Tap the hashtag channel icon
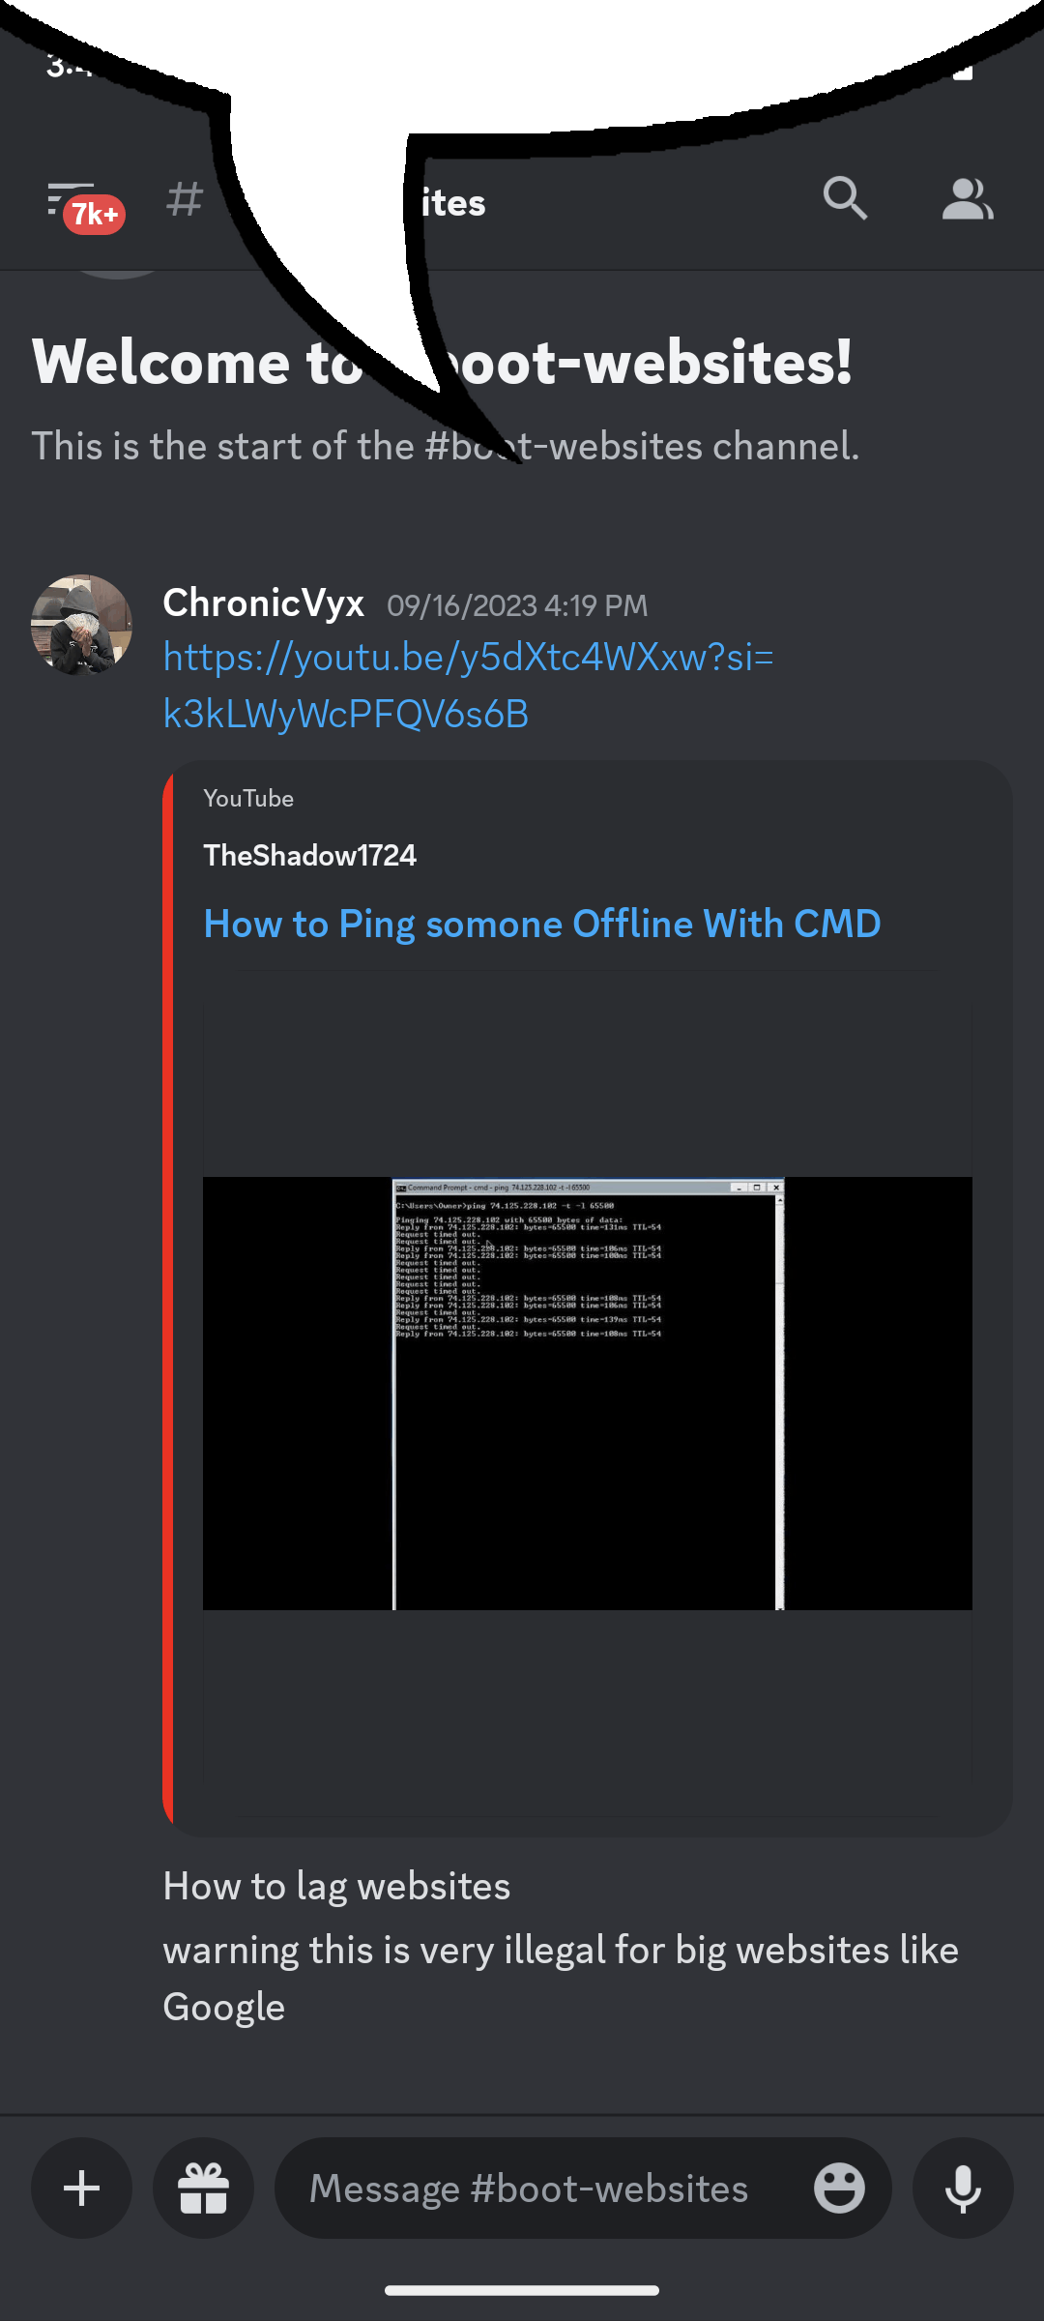Viewport: 1044px width, 2321px height. [185, 199]
